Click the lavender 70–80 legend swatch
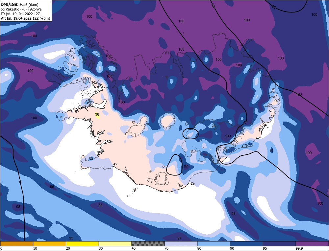This screenshot has height=251, width=329. click(x=181, y=243)
